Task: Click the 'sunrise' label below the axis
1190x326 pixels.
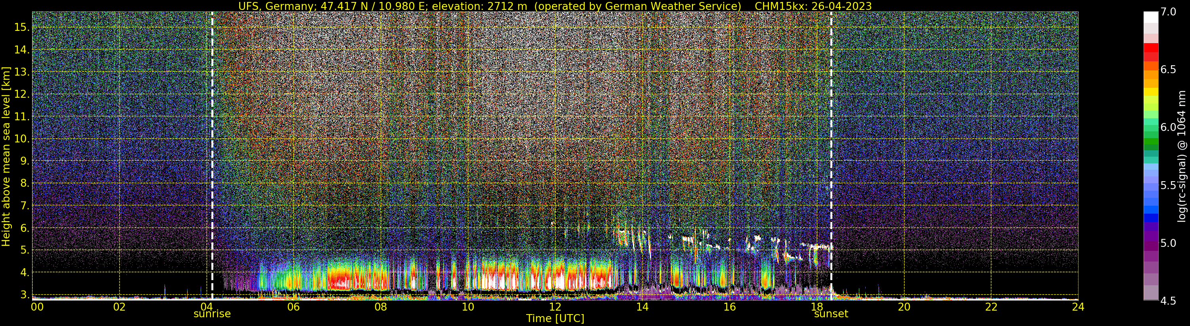Action: coord(212,314)
